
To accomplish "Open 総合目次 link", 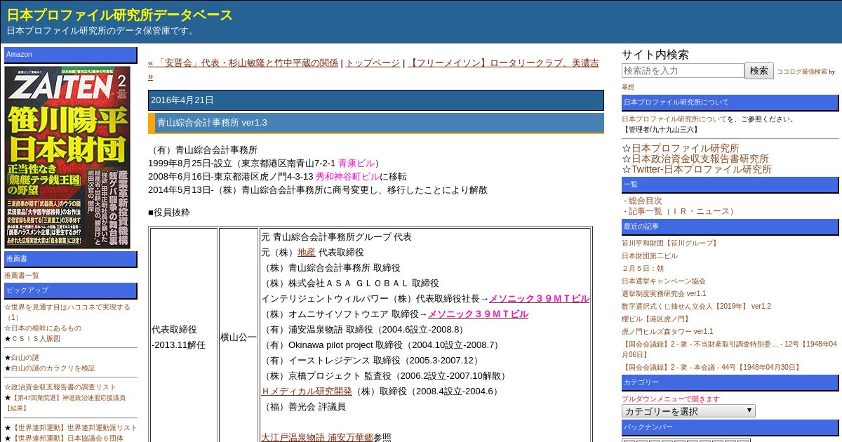I will tap(646, 201).
